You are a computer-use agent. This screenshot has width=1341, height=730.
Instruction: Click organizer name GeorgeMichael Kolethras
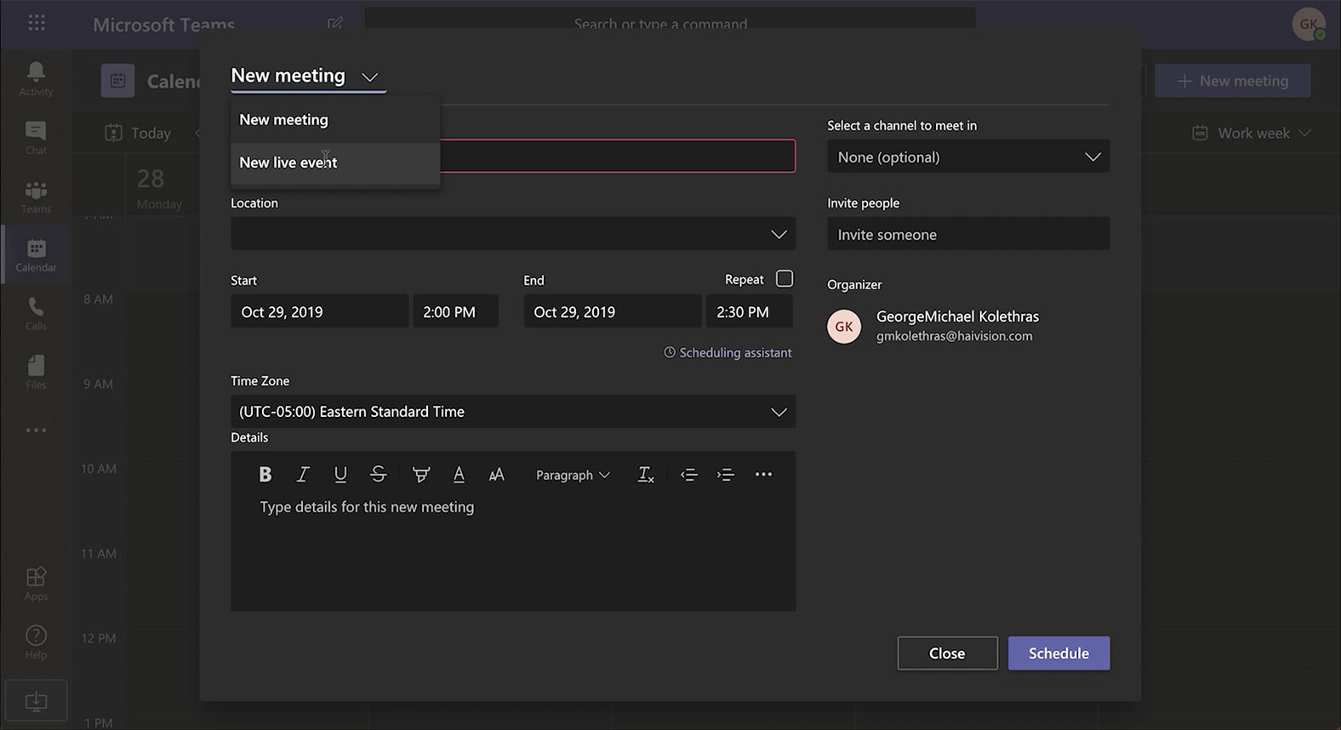click(957, 317)
